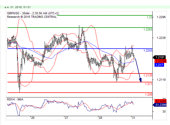Click the black 1.2181 current price tag

159,57
